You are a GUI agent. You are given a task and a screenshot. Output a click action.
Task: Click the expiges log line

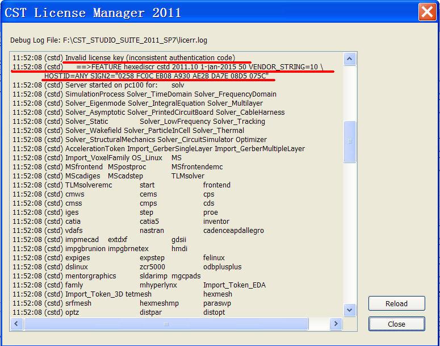(x=119, y=258)
